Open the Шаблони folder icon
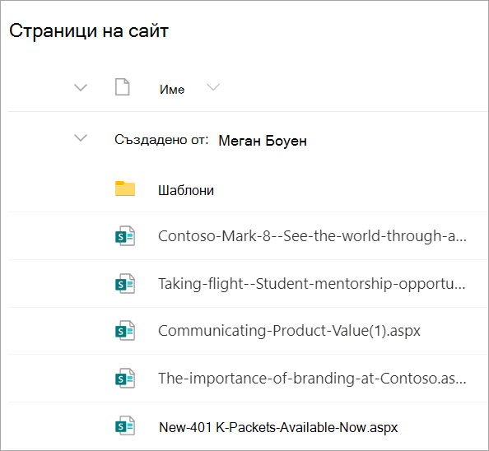 pyautogui.click(x=125, y=188)
